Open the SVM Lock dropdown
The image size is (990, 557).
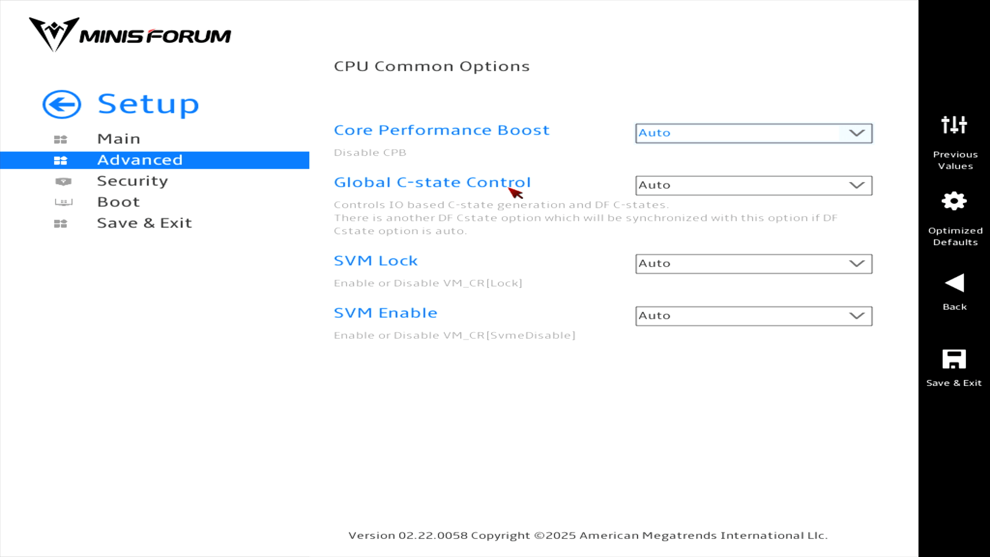pyautogui.click(x=753, y=264)
